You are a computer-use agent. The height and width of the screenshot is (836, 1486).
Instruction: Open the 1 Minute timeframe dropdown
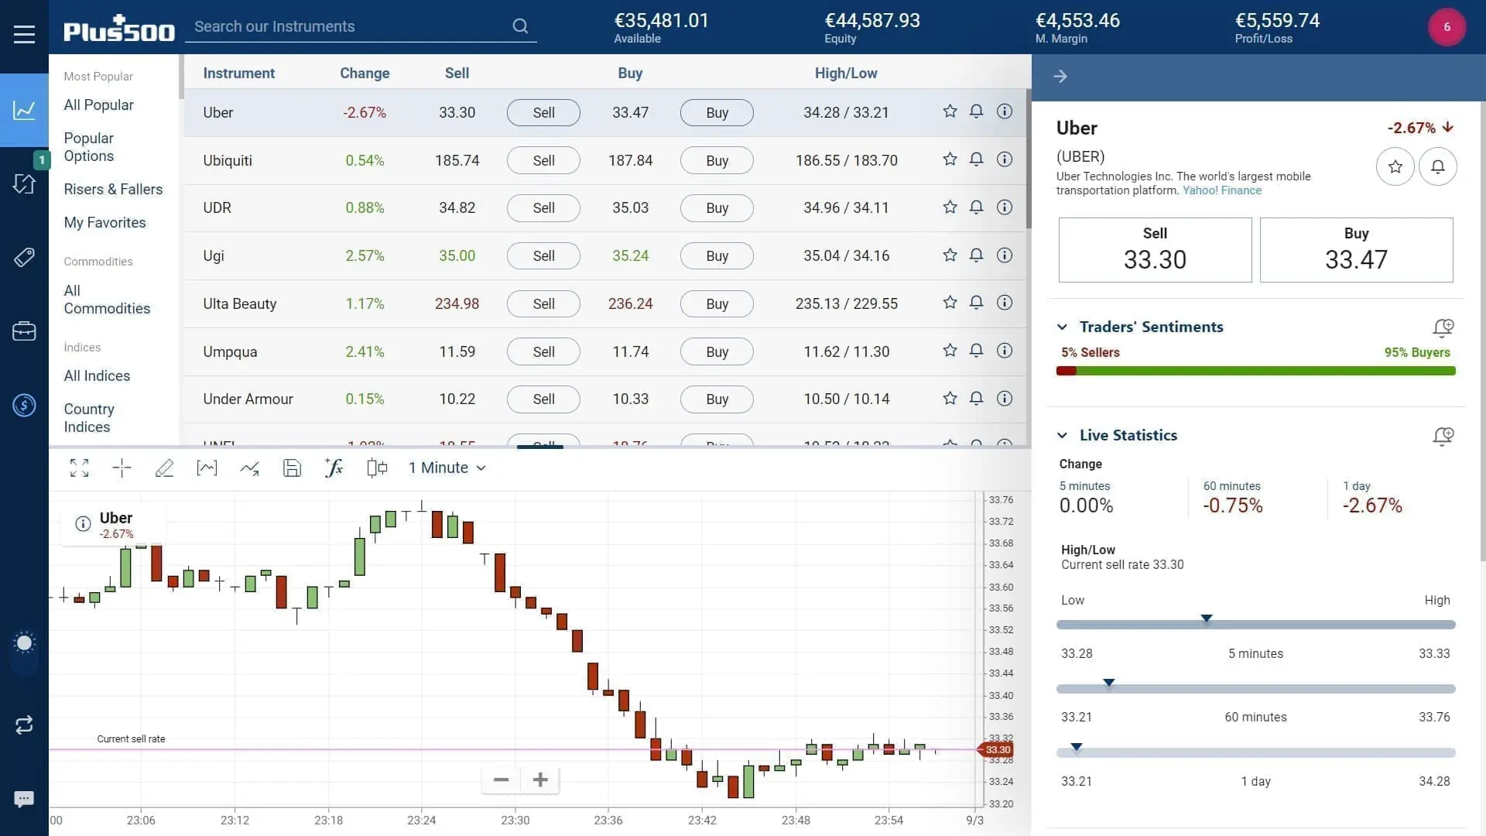click(x=447, y=468)
